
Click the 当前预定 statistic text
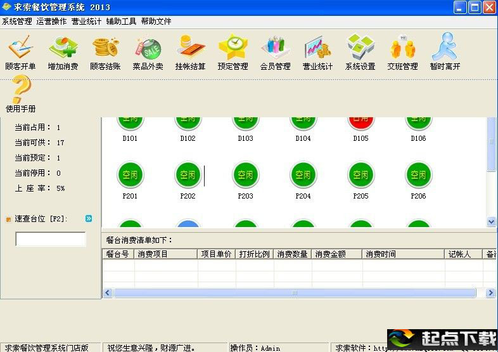[x=37, y=158]
